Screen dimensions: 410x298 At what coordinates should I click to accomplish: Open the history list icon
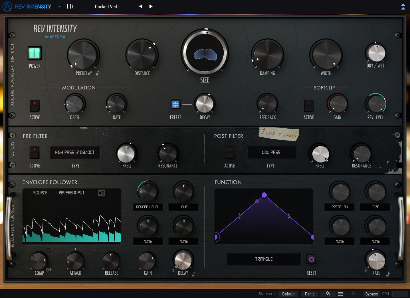tap(340, 294)
